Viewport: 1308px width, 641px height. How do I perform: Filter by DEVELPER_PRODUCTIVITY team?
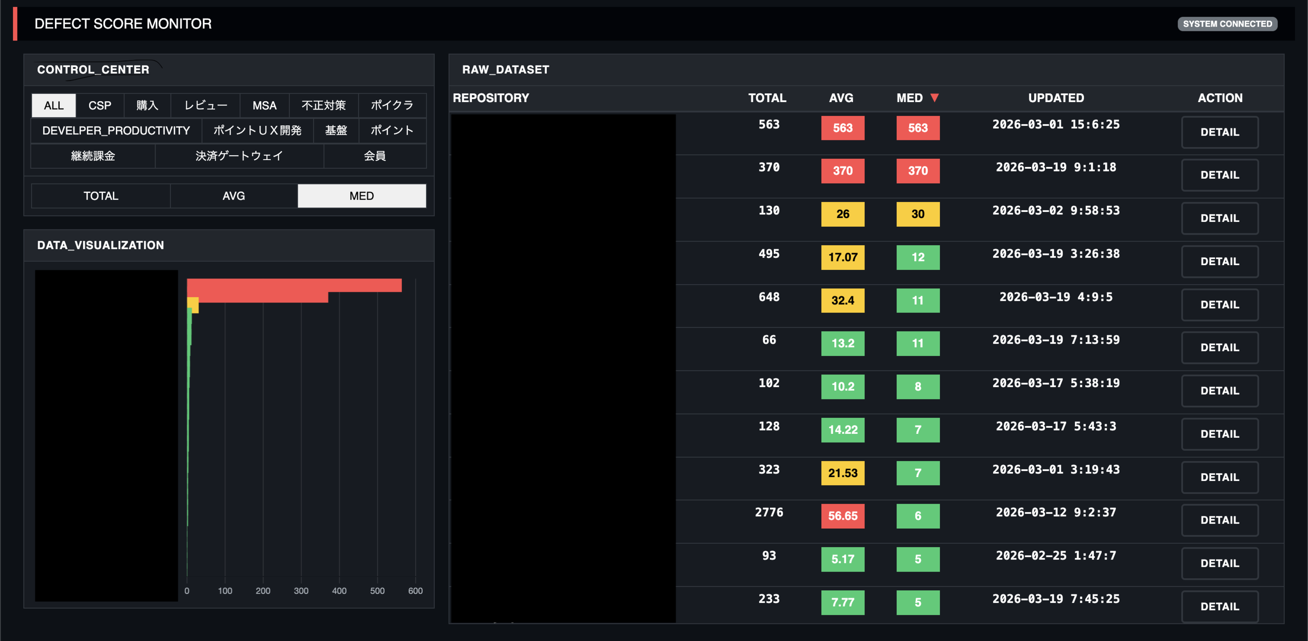[116, 130]
